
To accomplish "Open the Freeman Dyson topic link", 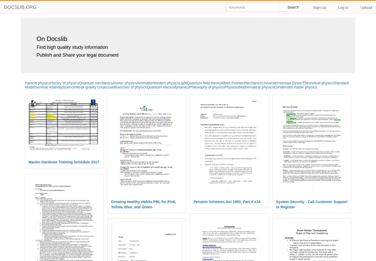I will (289, 83).
